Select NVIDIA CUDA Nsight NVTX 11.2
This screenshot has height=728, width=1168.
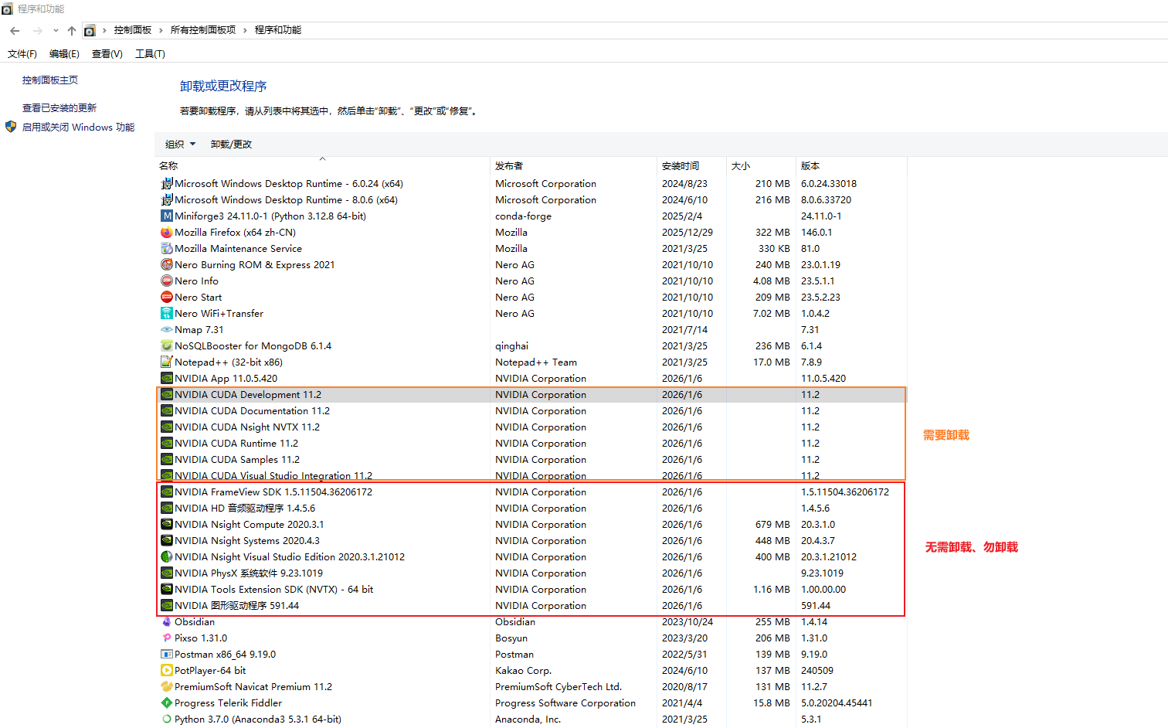531,427
